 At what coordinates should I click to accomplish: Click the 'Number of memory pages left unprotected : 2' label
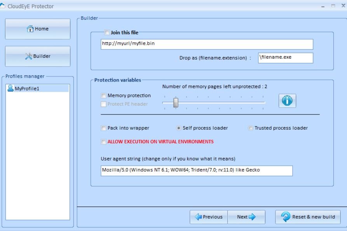(x=214, y=87)
